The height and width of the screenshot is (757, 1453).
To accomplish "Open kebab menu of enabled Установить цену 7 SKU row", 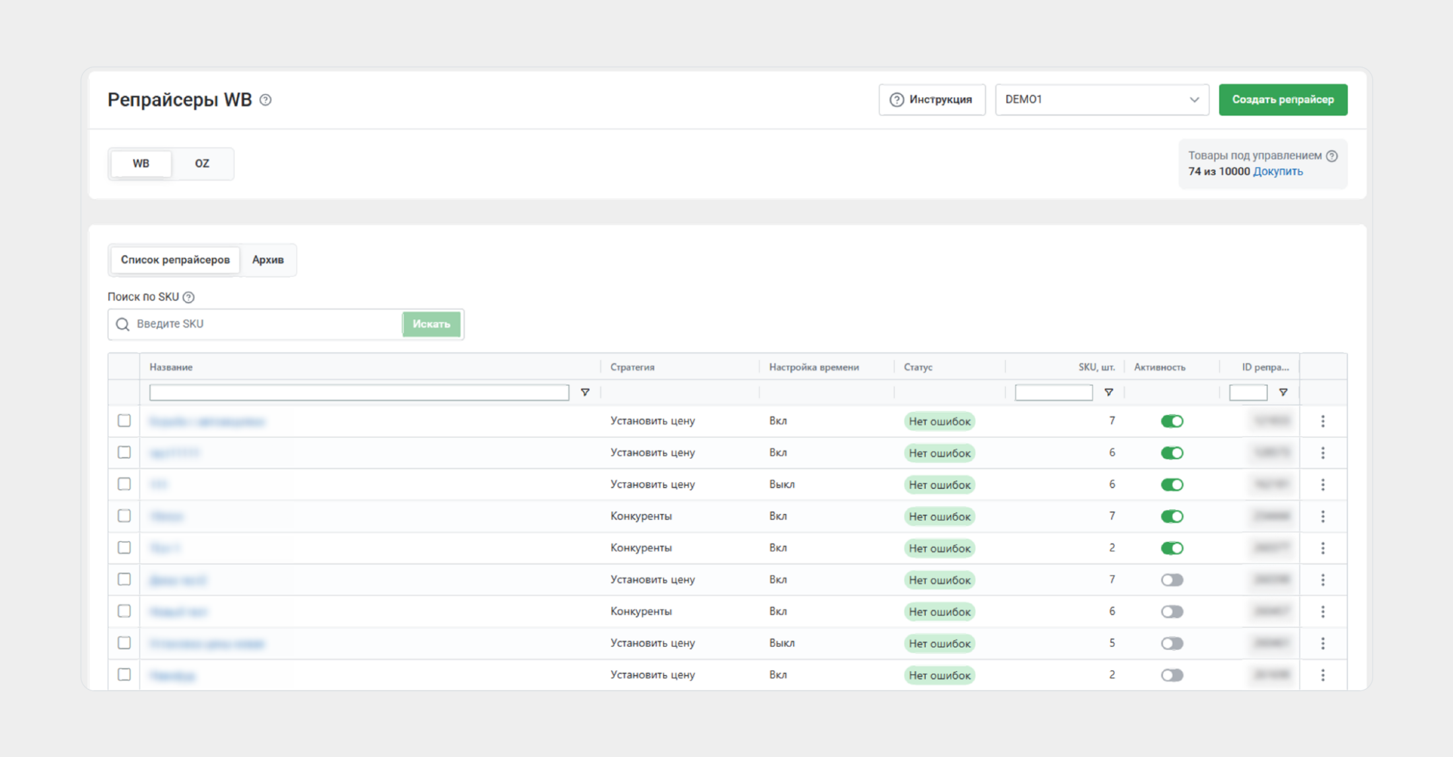I will (1323, 421).
